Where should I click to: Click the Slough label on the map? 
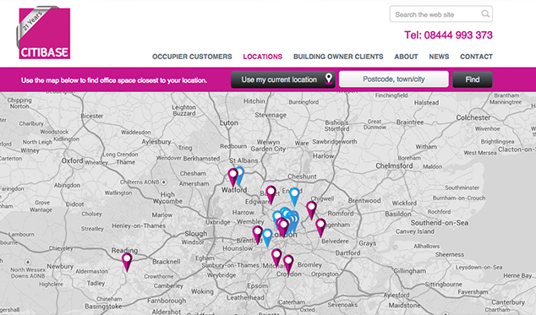coord(196,234)
